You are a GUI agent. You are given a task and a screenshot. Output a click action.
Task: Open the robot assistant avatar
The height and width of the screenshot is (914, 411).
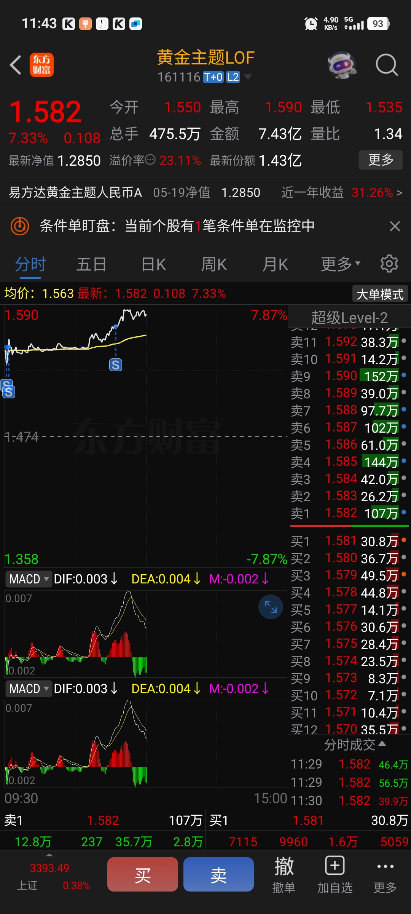(x=342, y=65)
